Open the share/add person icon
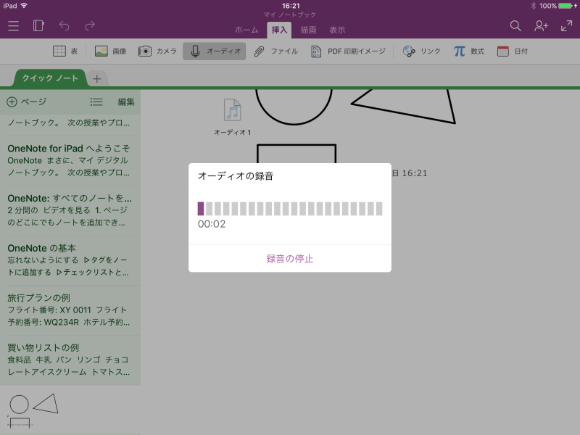Image resolution: width=580 pixels, height=435 pixels. (x=541, y=26)
